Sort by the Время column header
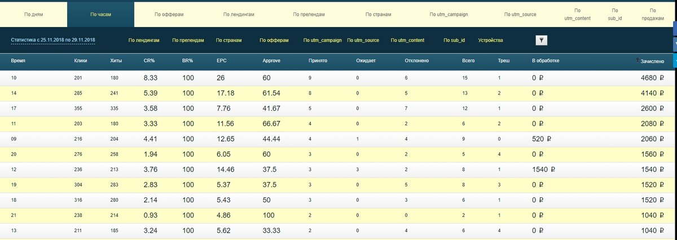Screen dimensions: 677x240 (18, 60)
